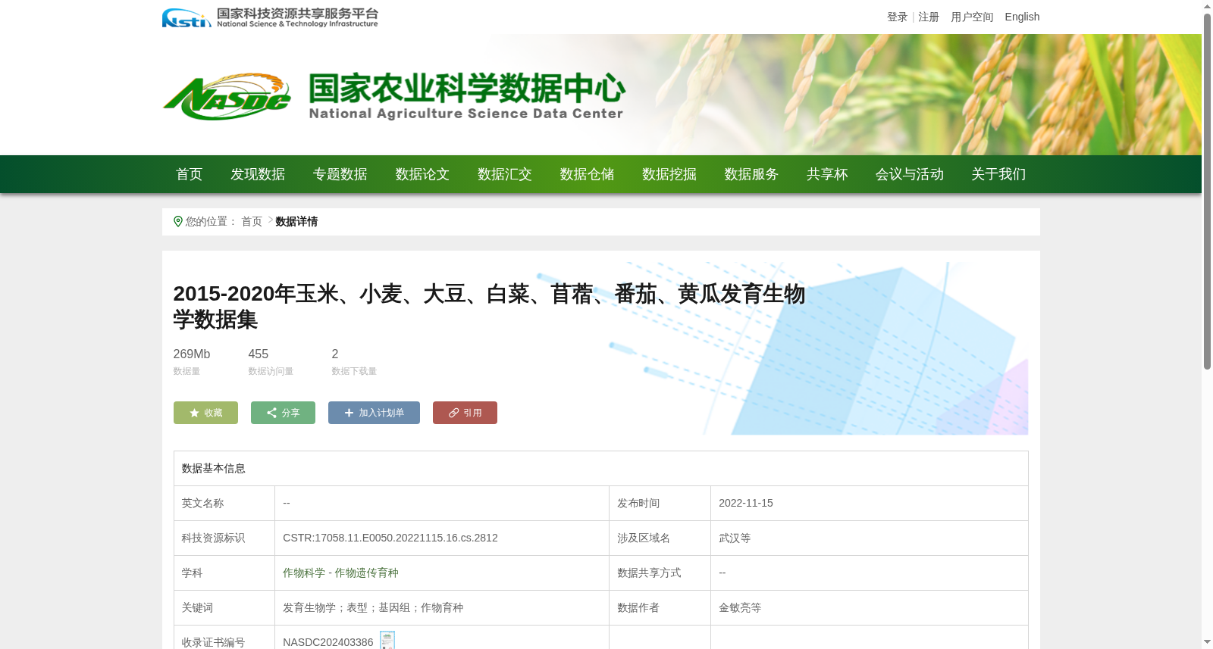Click the 数据下载量 label
Screen dimensions: 1213x649
coord(354,371)
